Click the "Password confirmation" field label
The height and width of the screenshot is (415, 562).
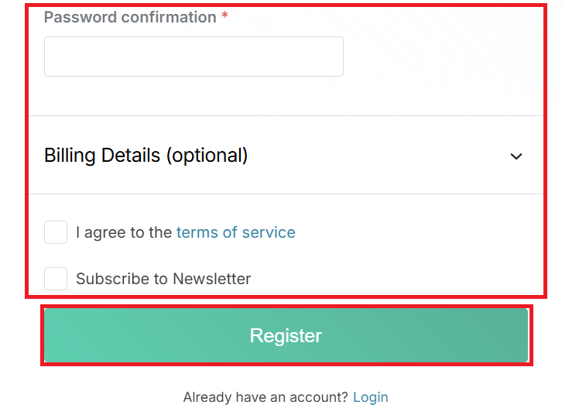click(x=130, y=17)
